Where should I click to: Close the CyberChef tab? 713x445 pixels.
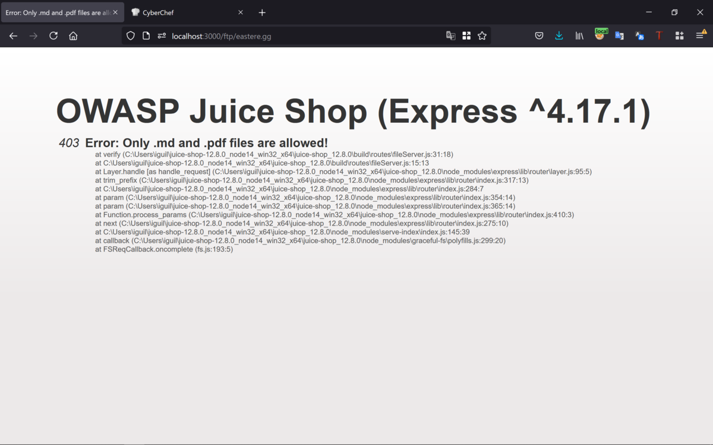click(241, 12)
